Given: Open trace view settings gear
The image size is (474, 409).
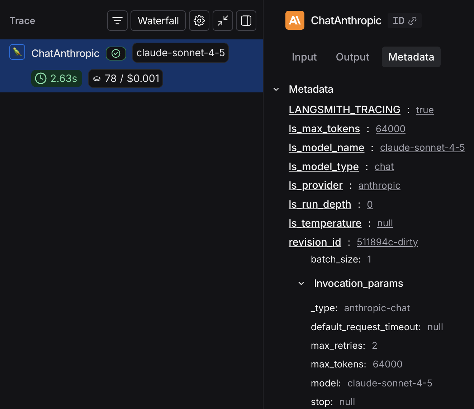Looking at the screenshot, I should [x=199, y=20].
